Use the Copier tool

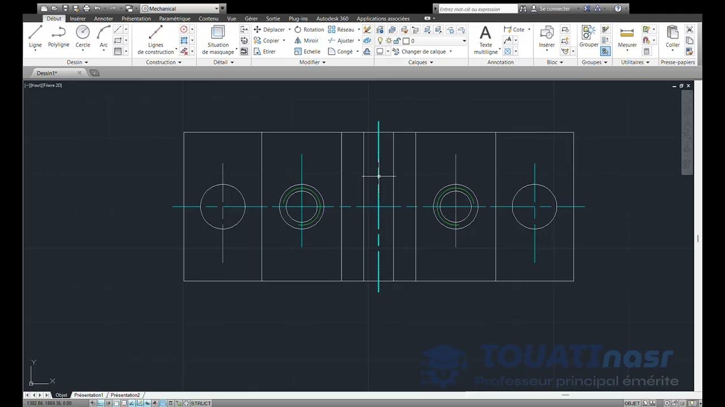click(x=267, y=41)
